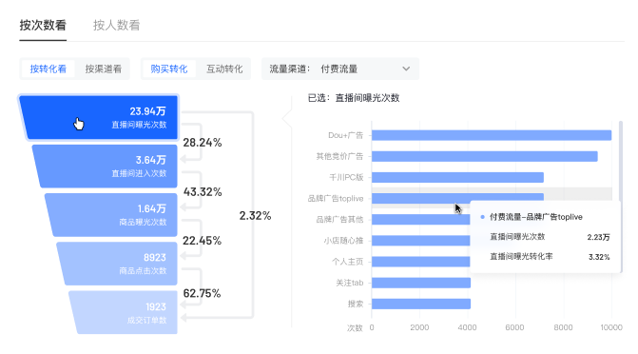This screenshot has height=354, width=638.
Task: Click the 商品曝光次数 funnel block
Action: click(x=111, y=215)
